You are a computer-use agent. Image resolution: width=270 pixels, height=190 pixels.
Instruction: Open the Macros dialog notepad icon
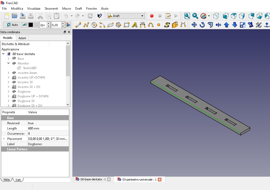(x=168, y=16)
